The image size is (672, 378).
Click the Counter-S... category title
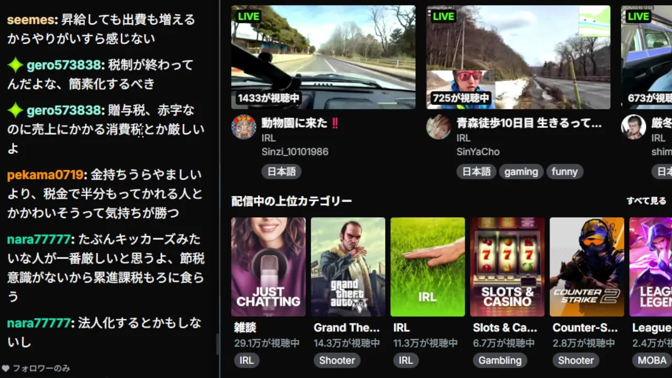(585, 328)
